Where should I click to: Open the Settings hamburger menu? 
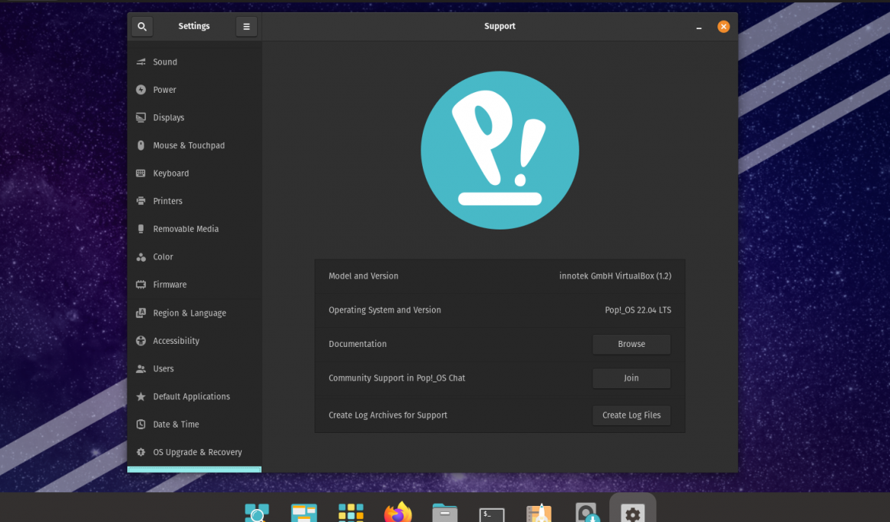tap(246, 26)
